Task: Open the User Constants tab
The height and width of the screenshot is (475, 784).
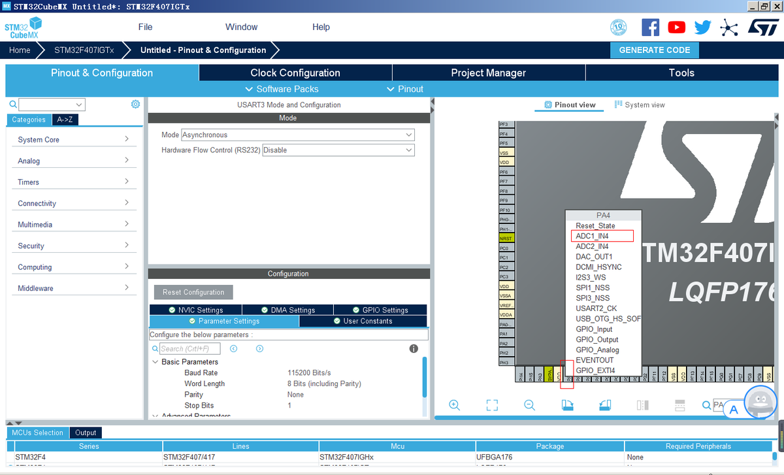Action: click(363, 321)
